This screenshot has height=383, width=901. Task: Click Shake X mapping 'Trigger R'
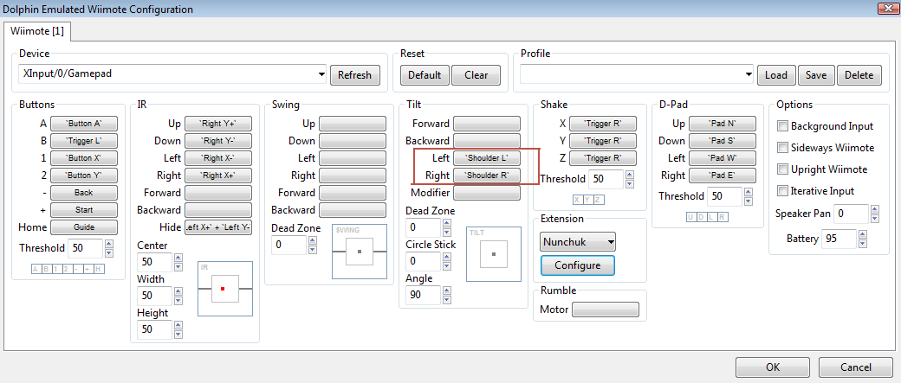[x=603, y=124]
